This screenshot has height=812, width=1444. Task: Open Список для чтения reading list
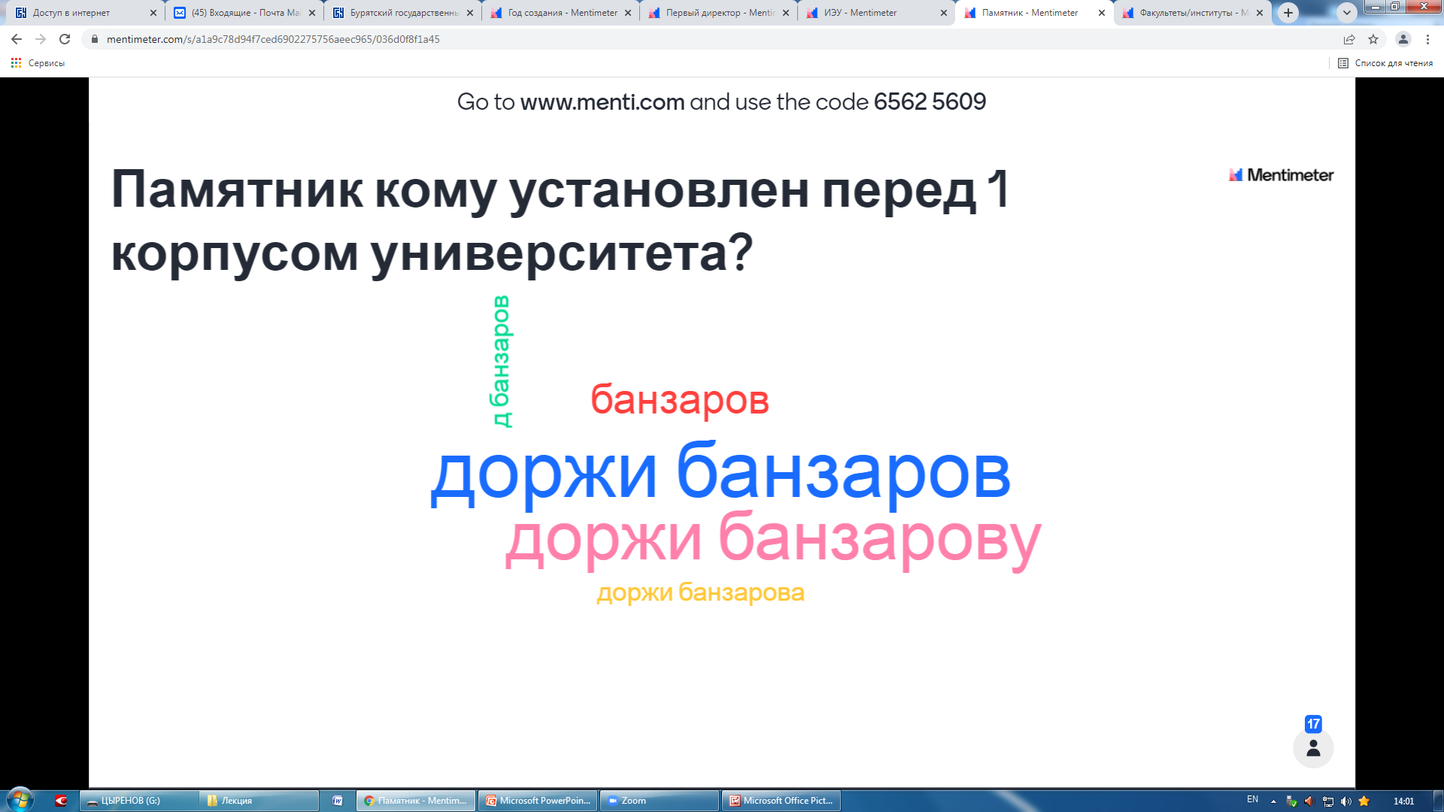pyautogui.click(x=1385, y=63)
